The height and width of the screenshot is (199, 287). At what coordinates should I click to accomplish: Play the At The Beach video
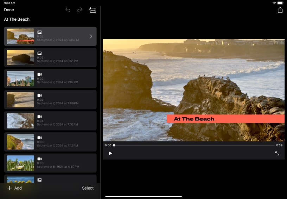tap(110, 153)
